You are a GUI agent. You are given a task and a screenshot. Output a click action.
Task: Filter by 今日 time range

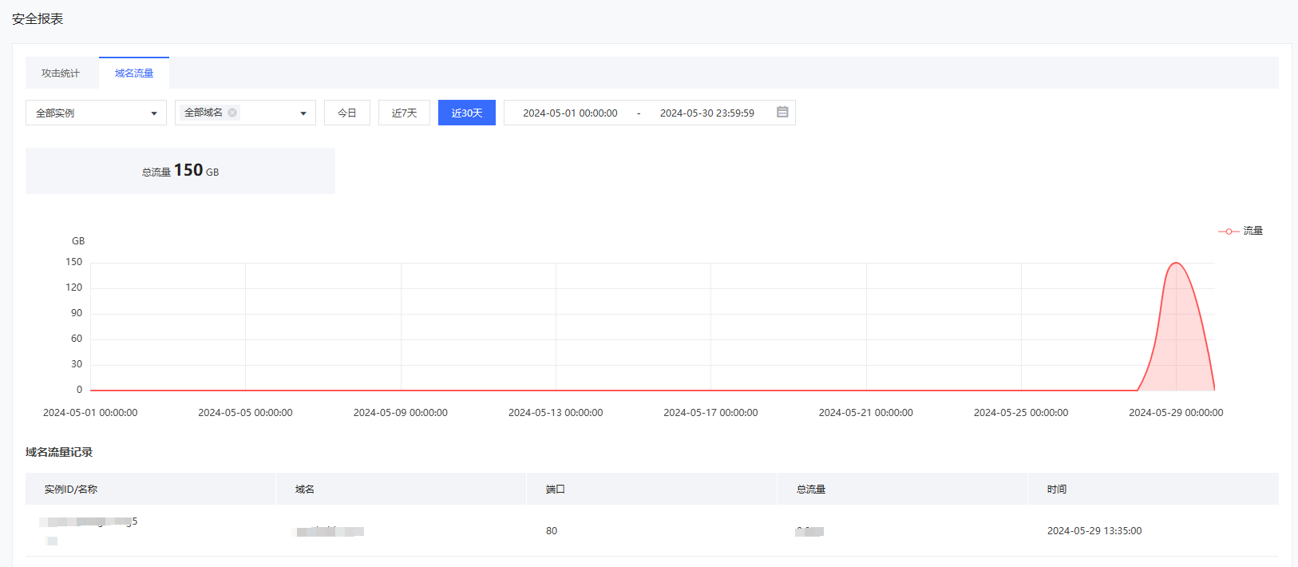point(346,113)
